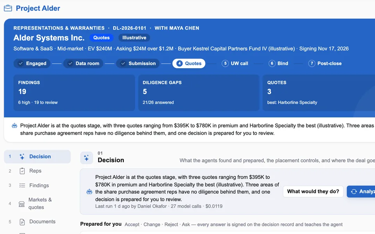
Task: Click the "$0.0119" cost value
Action: [214, 206]
